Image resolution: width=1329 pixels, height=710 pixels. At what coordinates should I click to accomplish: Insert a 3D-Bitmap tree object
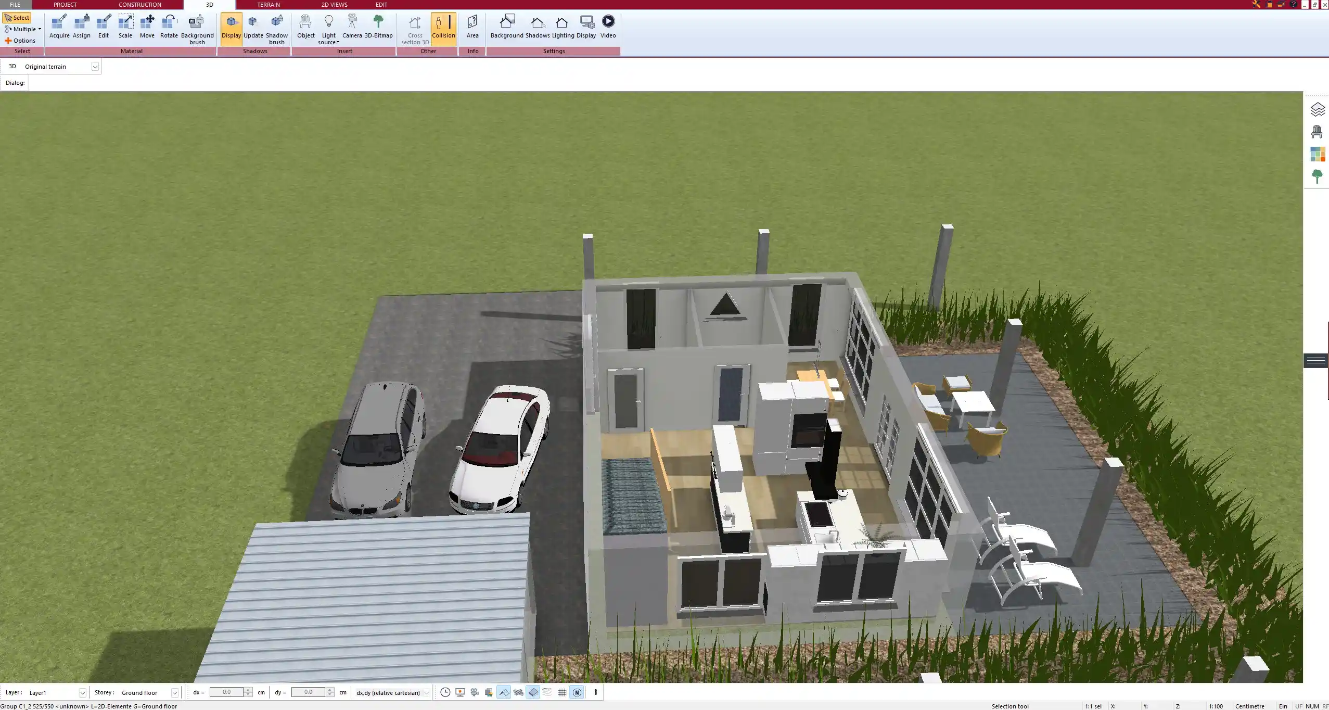[x=379, y=27]
